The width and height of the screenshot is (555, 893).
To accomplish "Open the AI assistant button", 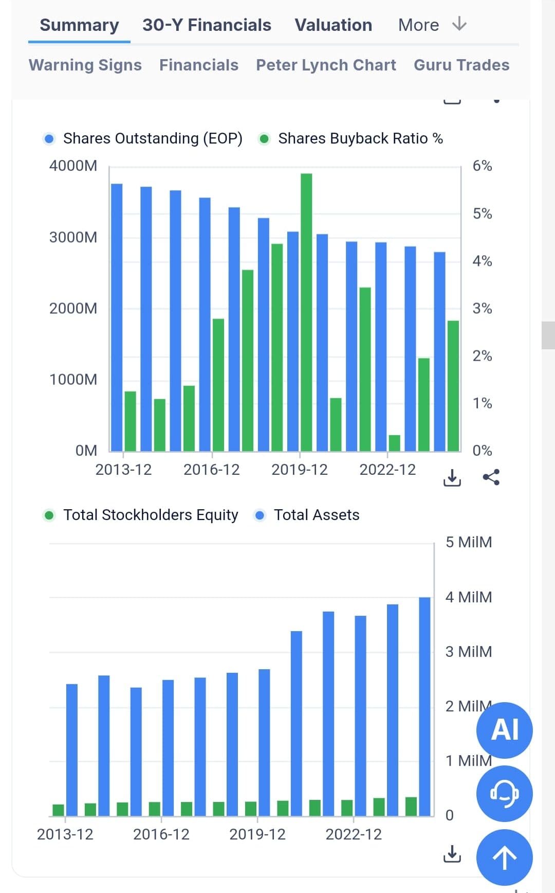I will (x=504, y=730).
